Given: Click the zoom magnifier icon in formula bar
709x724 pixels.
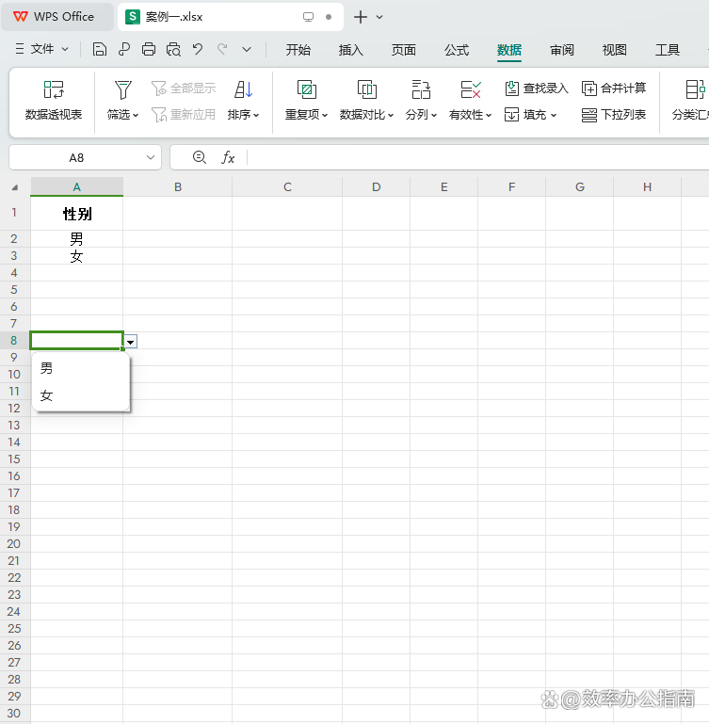Looking at the screenshot, I should 199,157.
